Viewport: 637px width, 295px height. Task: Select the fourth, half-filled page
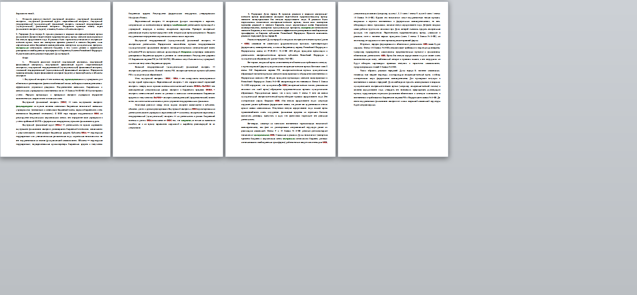click(x=393, y=79)
